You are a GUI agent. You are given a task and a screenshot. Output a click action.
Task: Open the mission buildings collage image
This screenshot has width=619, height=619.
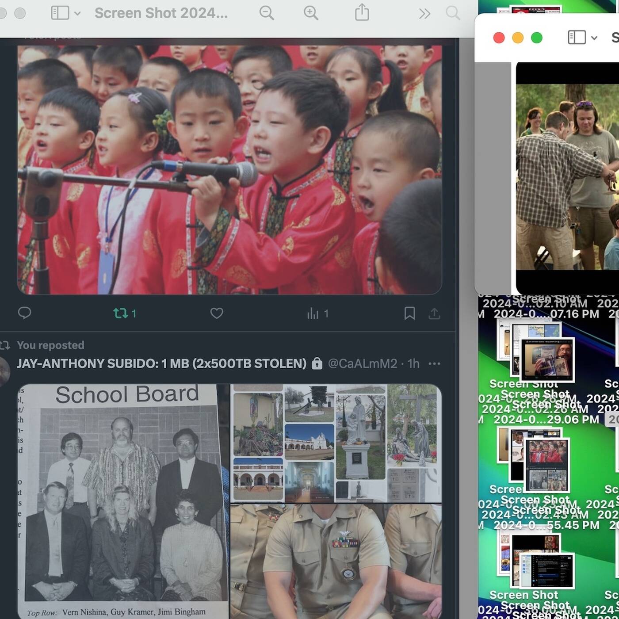(336, 443)
